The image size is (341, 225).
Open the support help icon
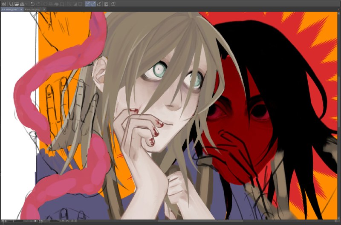[x=113, y=4]
